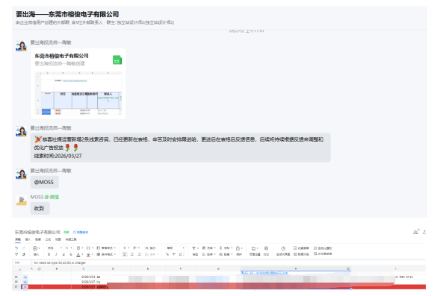Toggle strikethrough formatting

click(71, 254)
